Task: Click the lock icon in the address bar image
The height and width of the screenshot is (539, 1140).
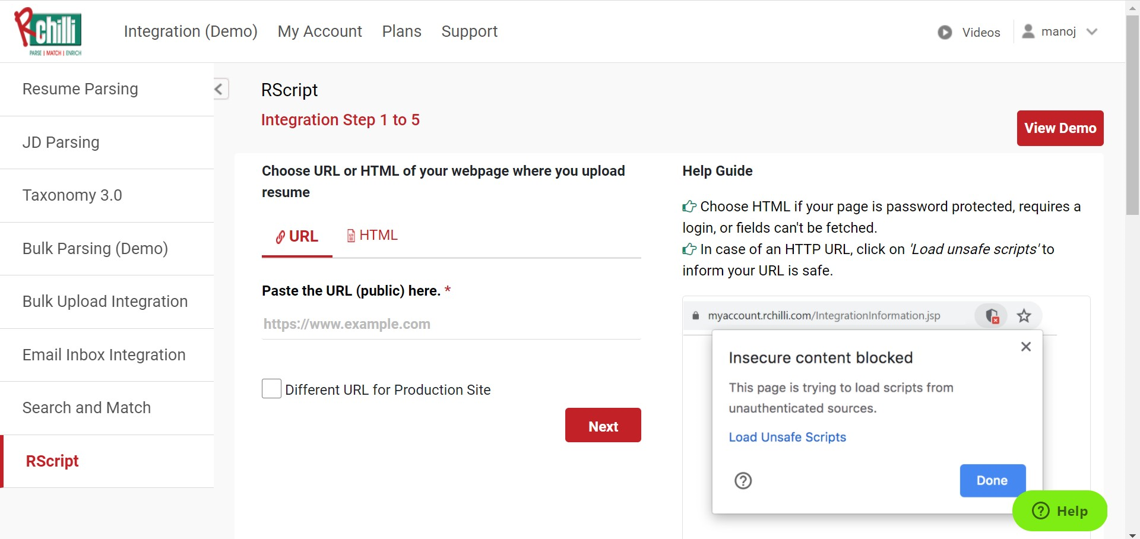Action: coord(695,315)
